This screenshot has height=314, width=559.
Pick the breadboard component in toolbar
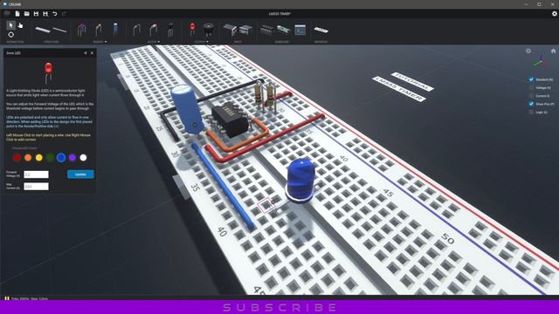click(x=43, y=30)
